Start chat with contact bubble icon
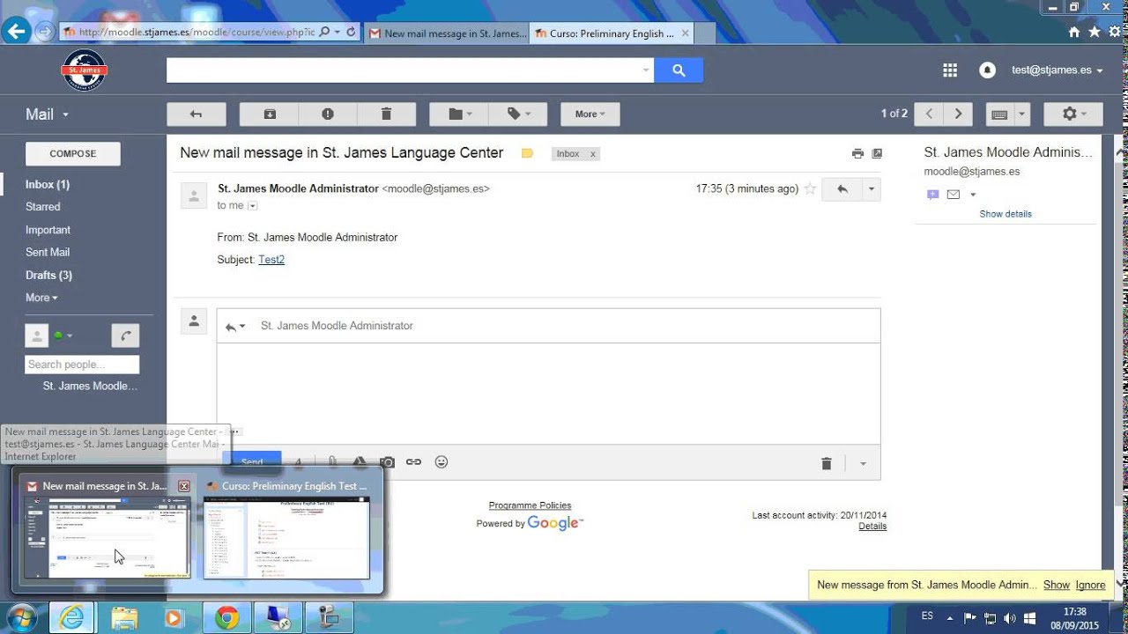 [x=933, y=195]
